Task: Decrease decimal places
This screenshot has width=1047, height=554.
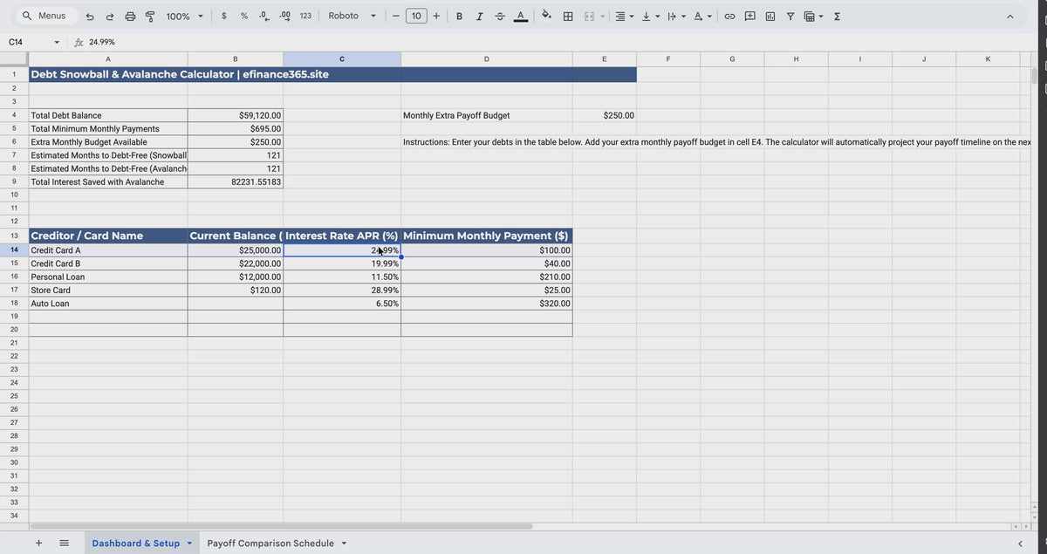Action: [x=263, y=16]
